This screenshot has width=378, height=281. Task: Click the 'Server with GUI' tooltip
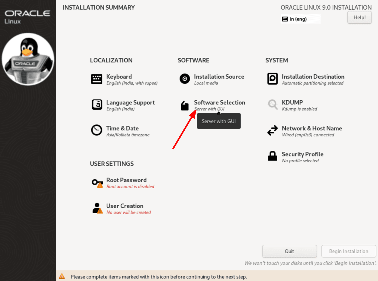(219, 121)
